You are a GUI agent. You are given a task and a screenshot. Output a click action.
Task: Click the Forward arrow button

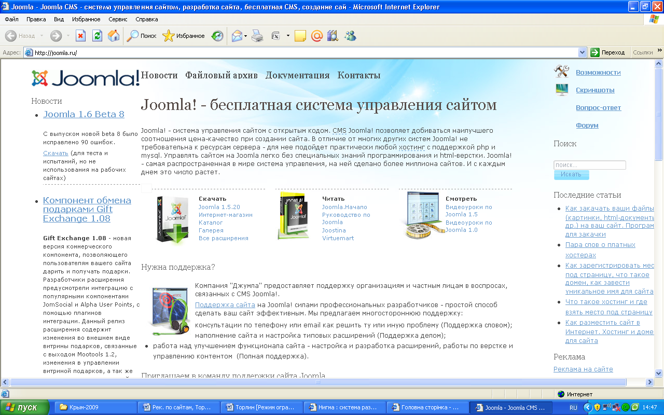tap(56, 36)
